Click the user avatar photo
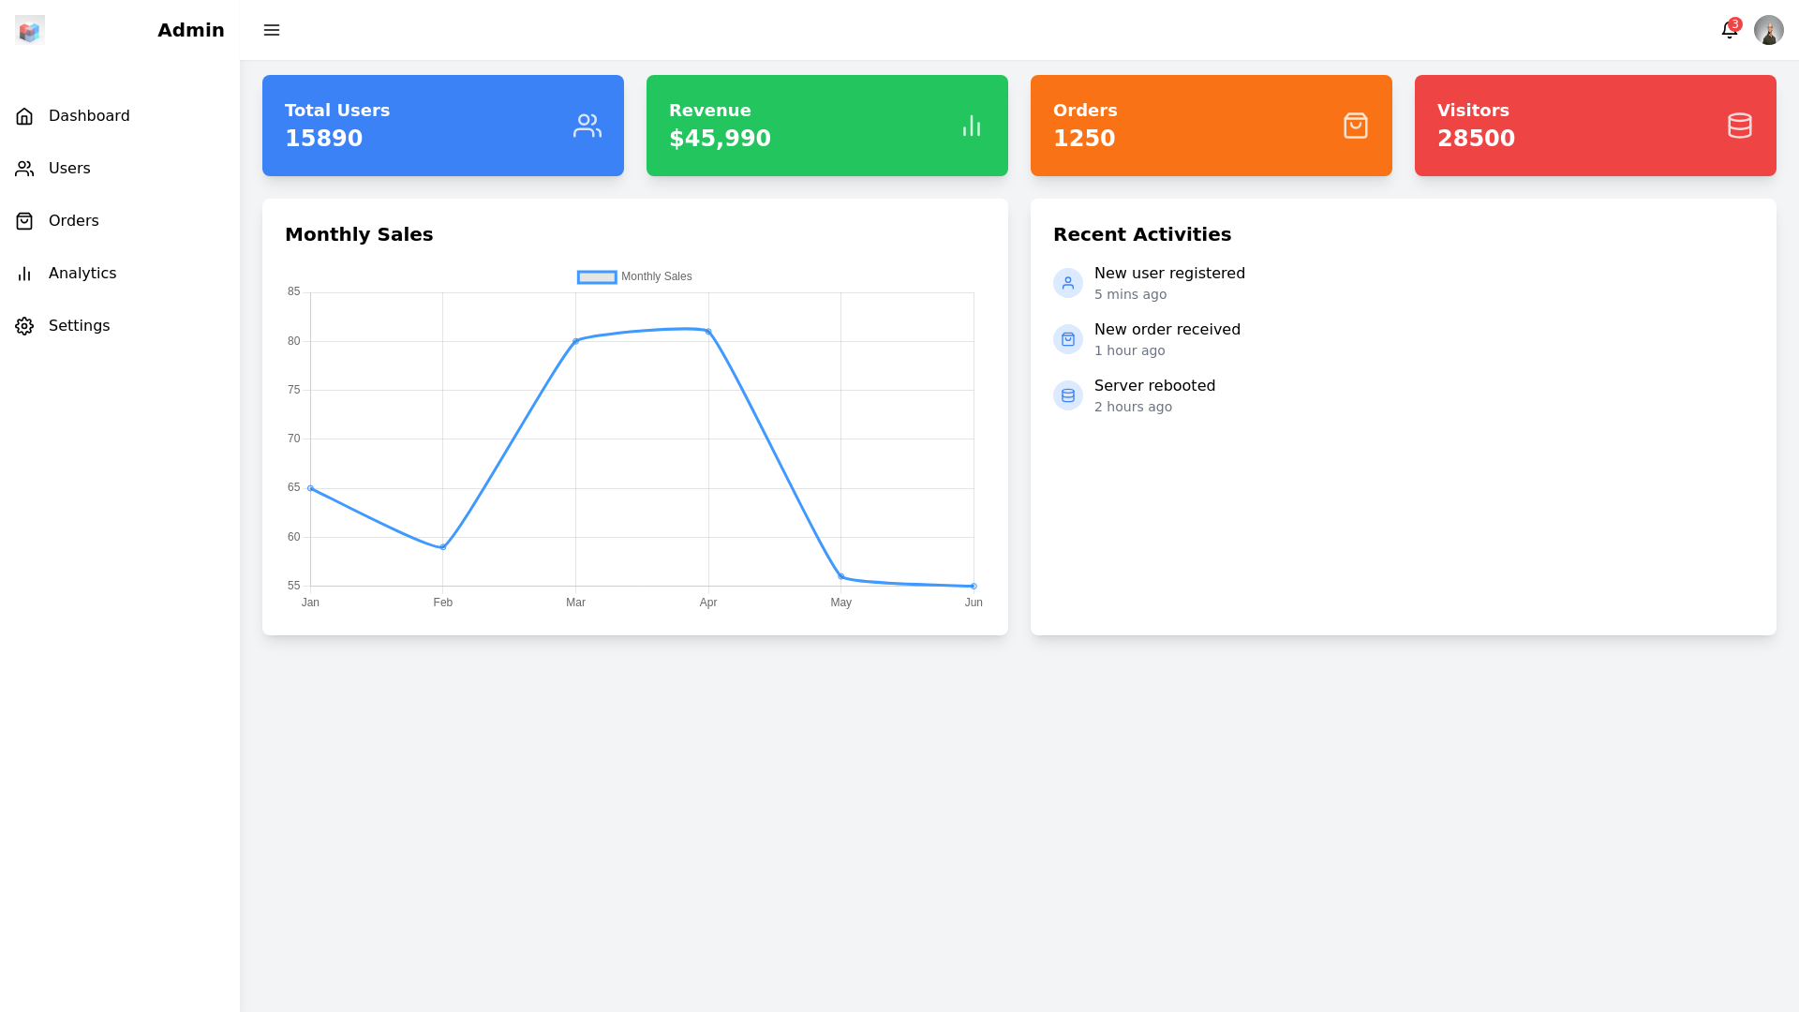This screenshot has height=1012, width=1799. pyautogui.click(x=1768, y=30)
